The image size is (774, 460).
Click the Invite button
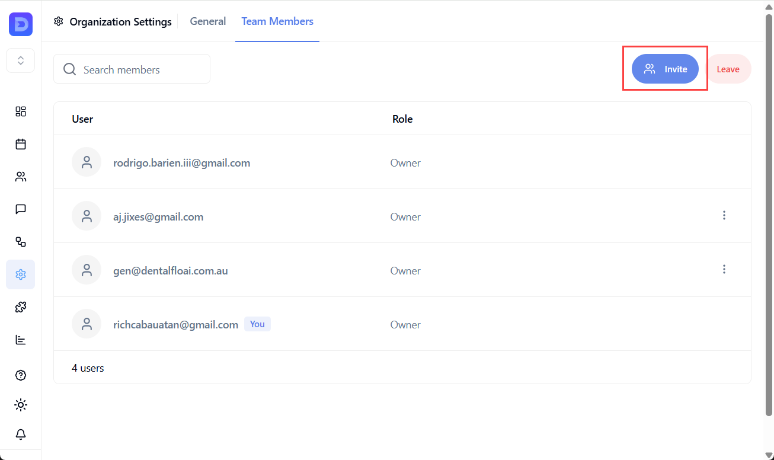pyautogui.click(x=665, y=68)
